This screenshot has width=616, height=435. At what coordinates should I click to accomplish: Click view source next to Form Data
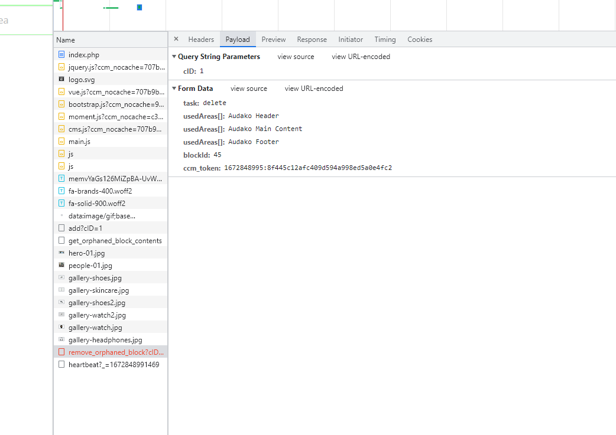[248, 88]
